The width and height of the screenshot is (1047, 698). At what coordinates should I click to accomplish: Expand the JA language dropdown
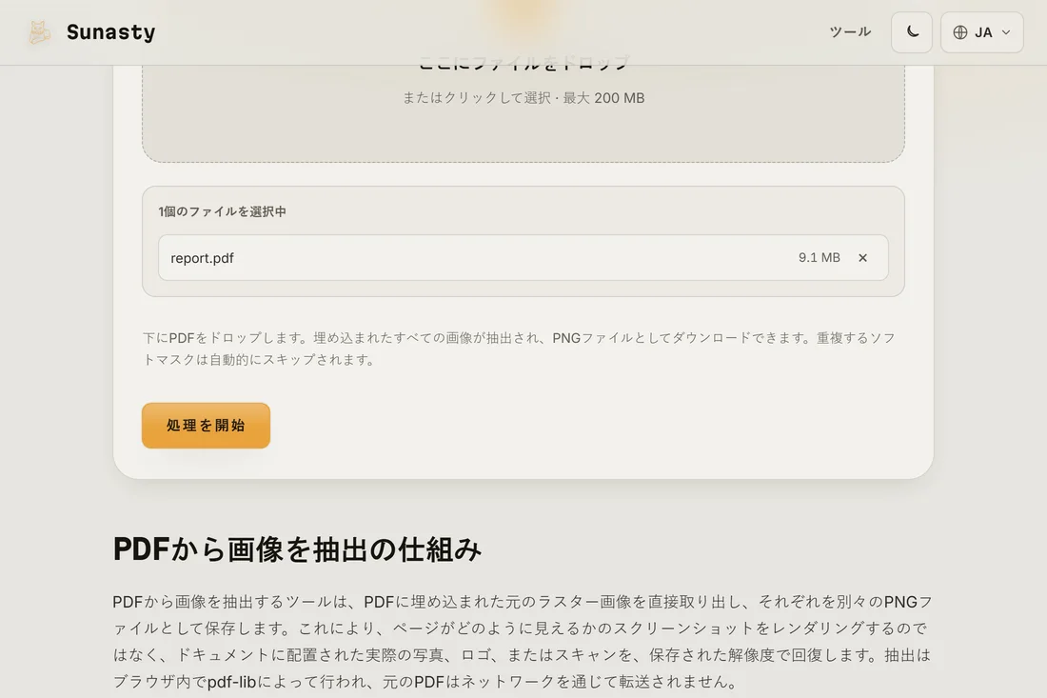pyautogui.click(x=981, y=32)
